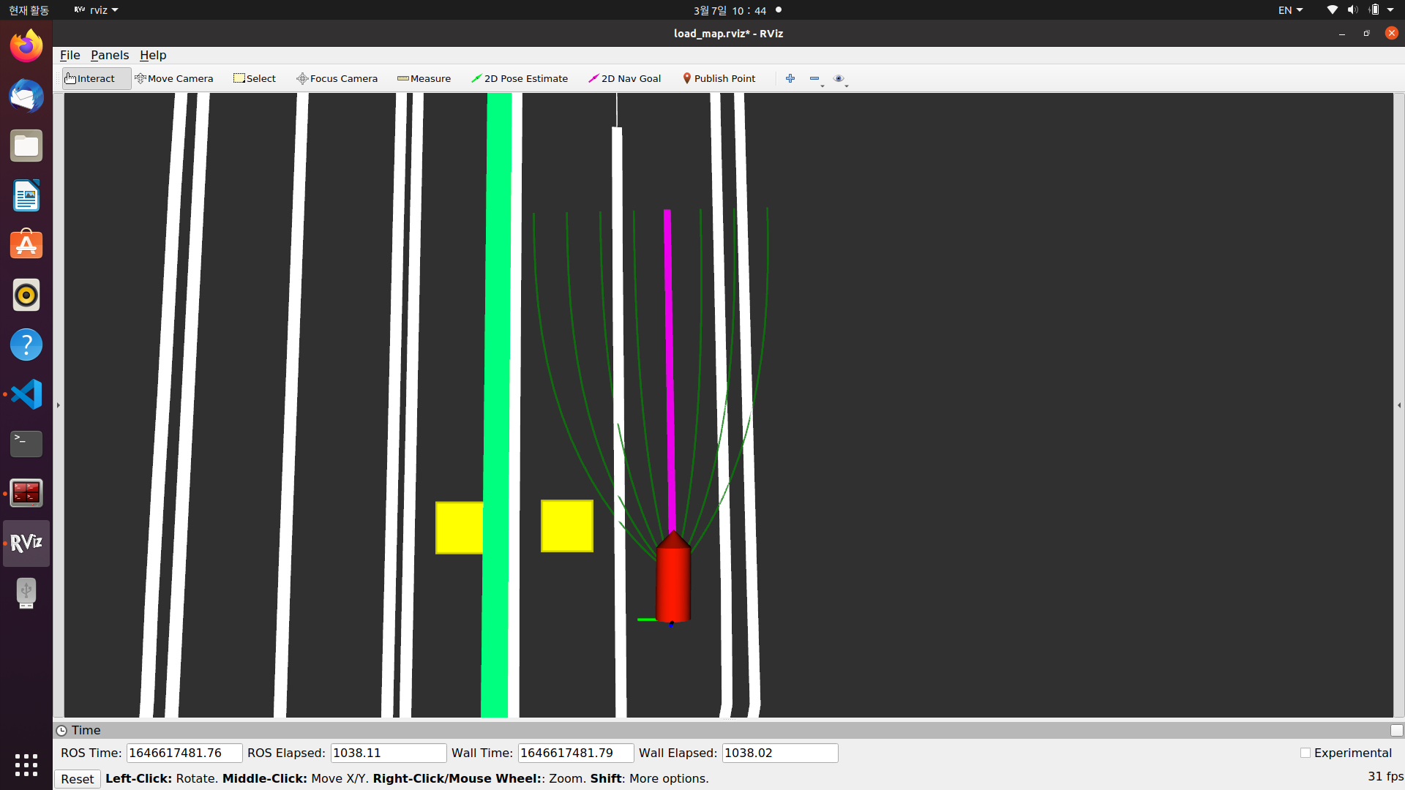Image resolution: width=1405 pixels, height=790 pixels.
Task: Open the Files manager from the dock
Action: [x=26, y=146]
